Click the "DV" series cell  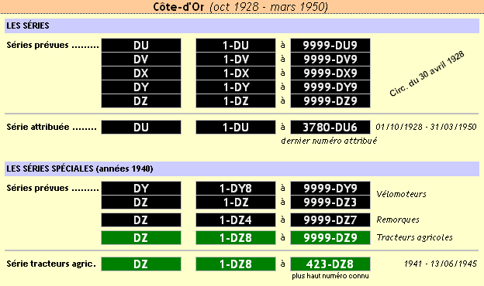coord(141,60)
